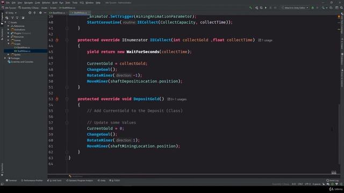Select Scratches and Consoles in Explorer
344x193 pixels.
pos(20,62)
